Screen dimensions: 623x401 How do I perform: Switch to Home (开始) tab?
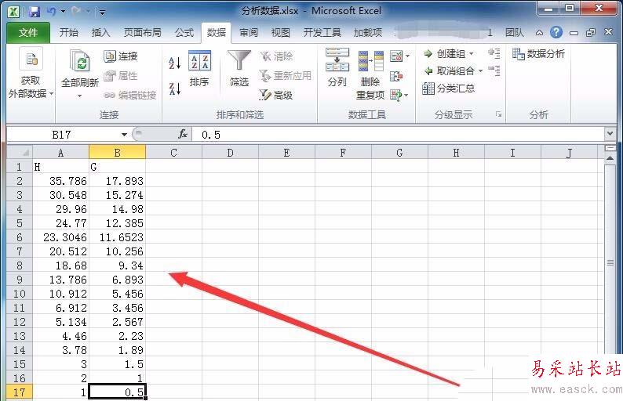[69, 33]
